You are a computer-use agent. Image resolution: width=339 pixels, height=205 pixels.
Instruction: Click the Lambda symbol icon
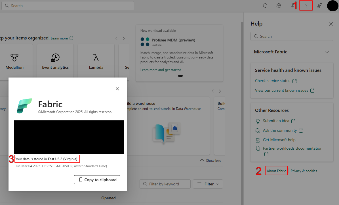96,58
